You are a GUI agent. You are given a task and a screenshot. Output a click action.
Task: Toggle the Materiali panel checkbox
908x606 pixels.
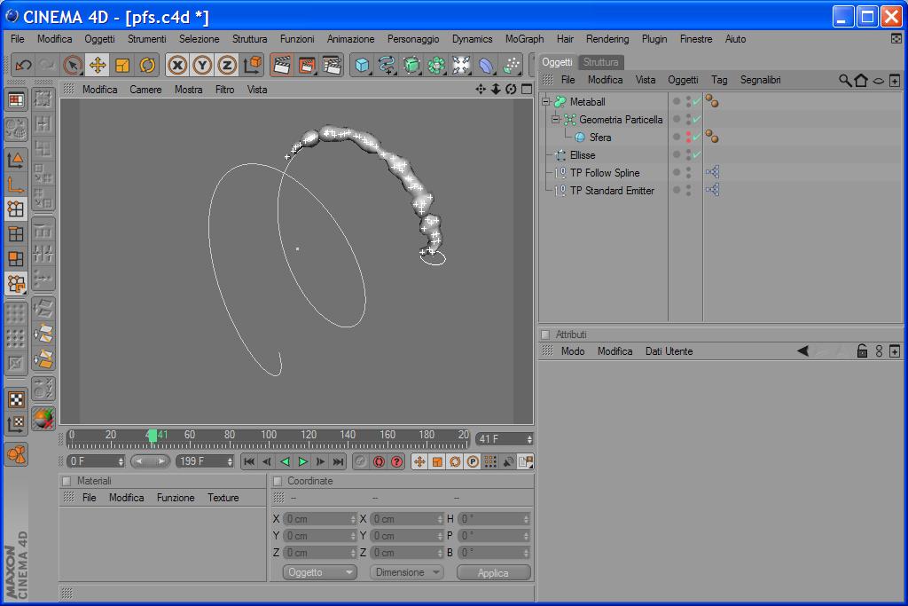tap(66, 481)
